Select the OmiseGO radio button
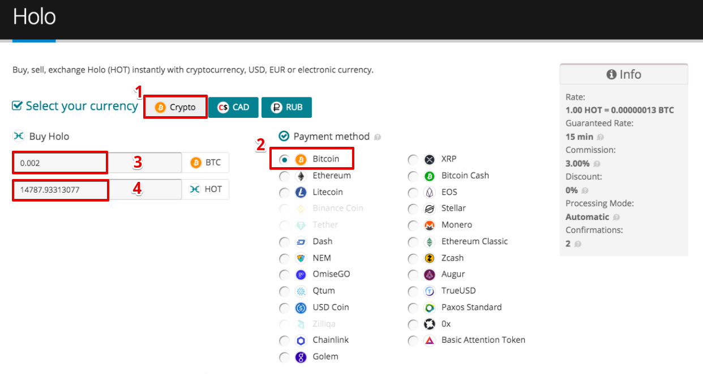703x374 pixels. (x=285, y=275)
